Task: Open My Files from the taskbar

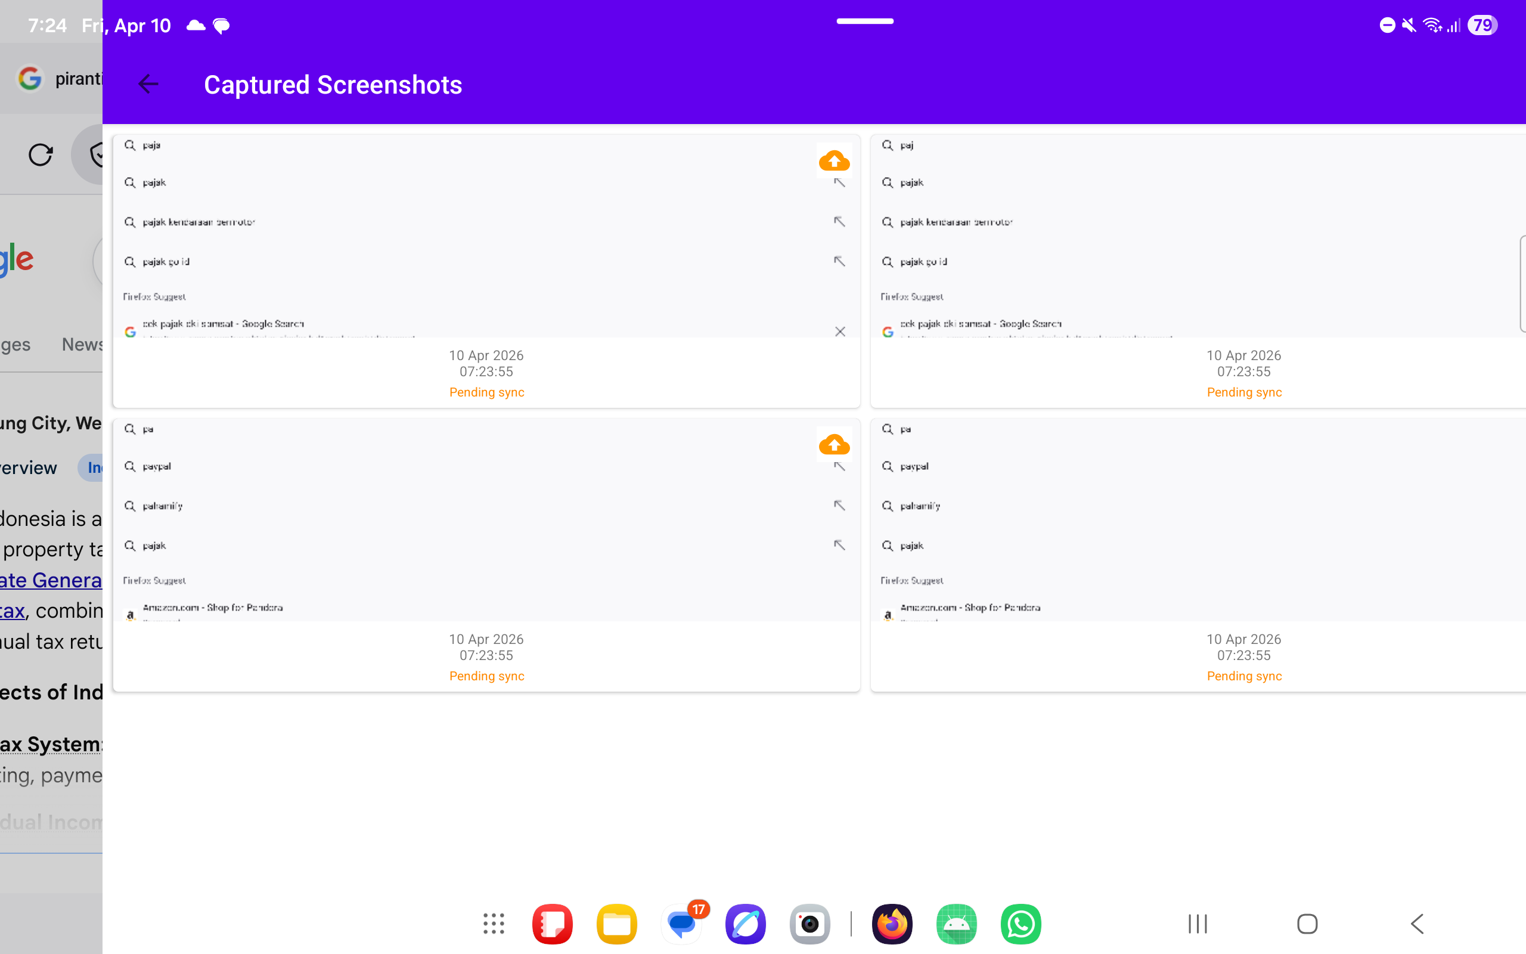Action: (616, 924)
